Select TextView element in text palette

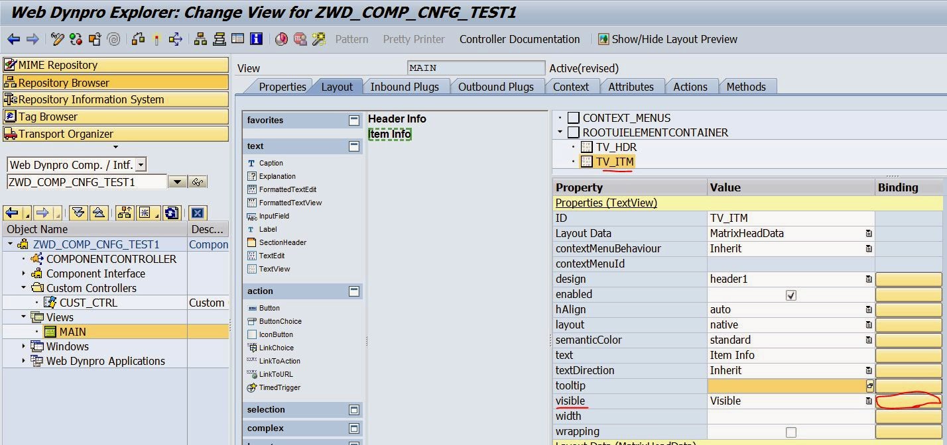274,269
